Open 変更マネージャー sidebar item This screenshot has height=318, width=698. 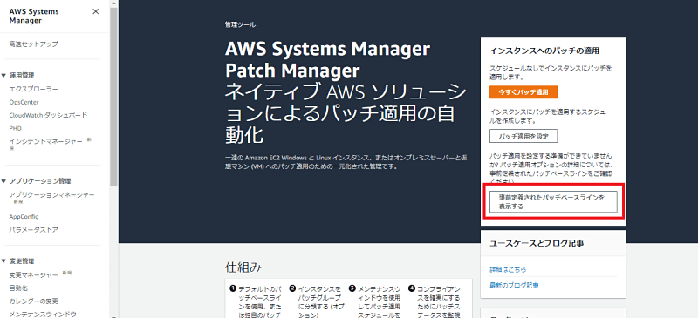pyautogui.click(x=33, y=274)
